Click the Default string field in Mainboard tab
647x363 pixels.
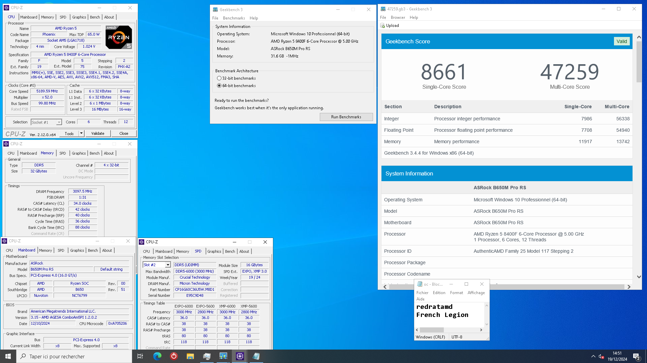[x=112, y=269]
